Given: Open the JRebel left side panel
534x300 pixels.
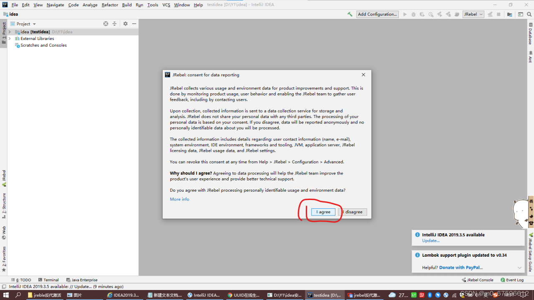Looking at the screenshot, I should [4, 178].
